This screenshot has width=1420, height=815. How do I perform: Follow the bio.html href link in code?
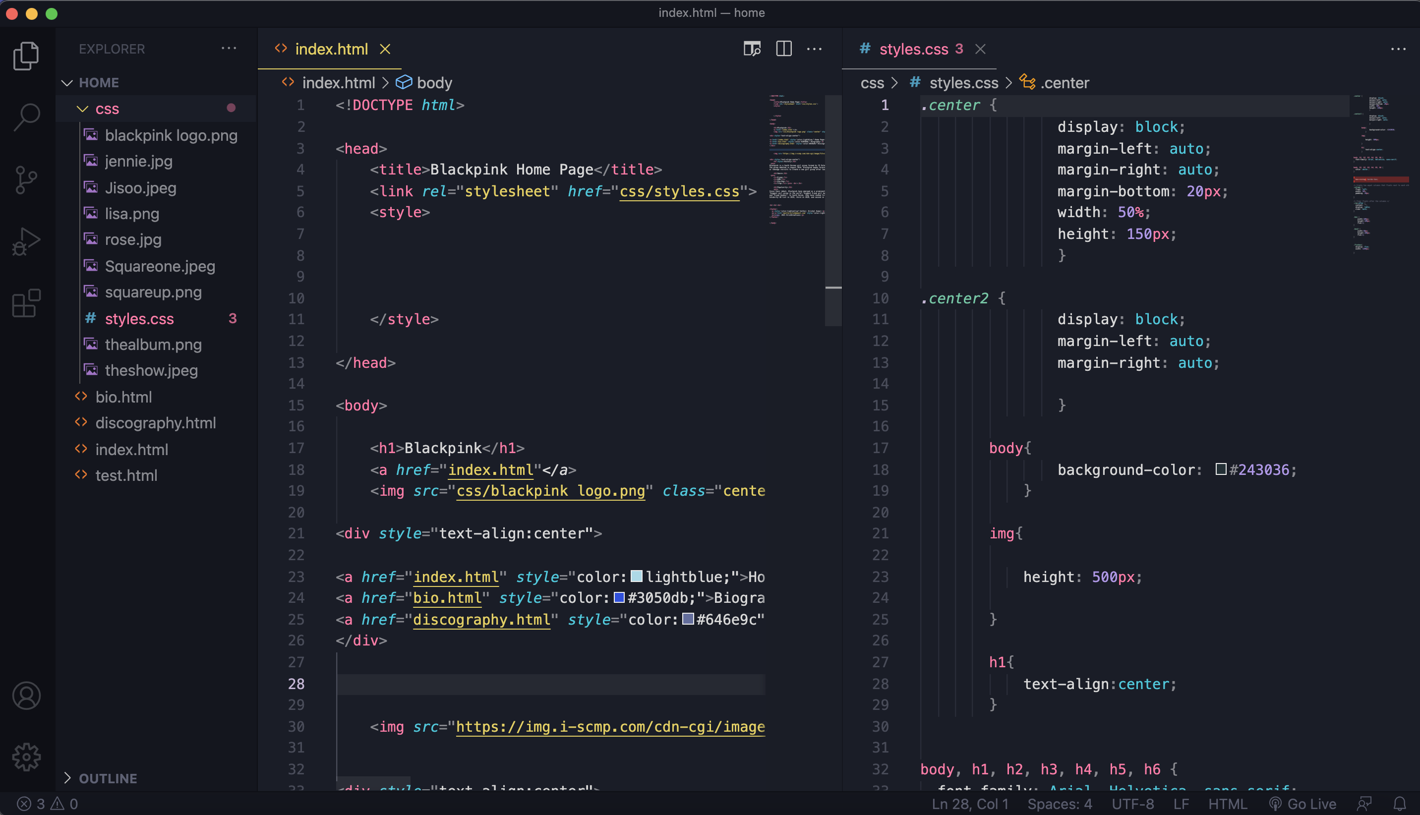coord(447,598)
